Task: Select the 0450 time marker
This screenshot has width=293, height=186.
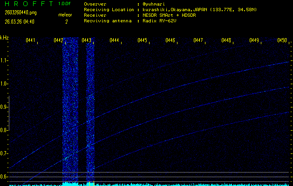Action: (x=282, y=40)
